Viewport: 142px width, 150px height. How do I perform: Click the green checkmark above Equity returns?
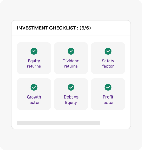click(34, 51)
